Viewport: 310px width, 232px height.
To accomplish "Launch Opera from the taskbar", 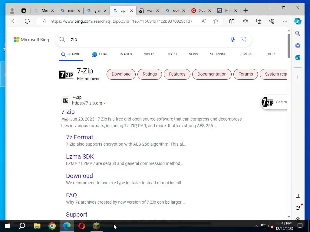I will 82,226.
